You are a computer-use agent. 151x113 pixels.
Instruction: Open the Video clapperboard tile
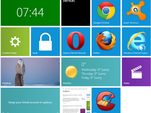(x=136, y=72)
